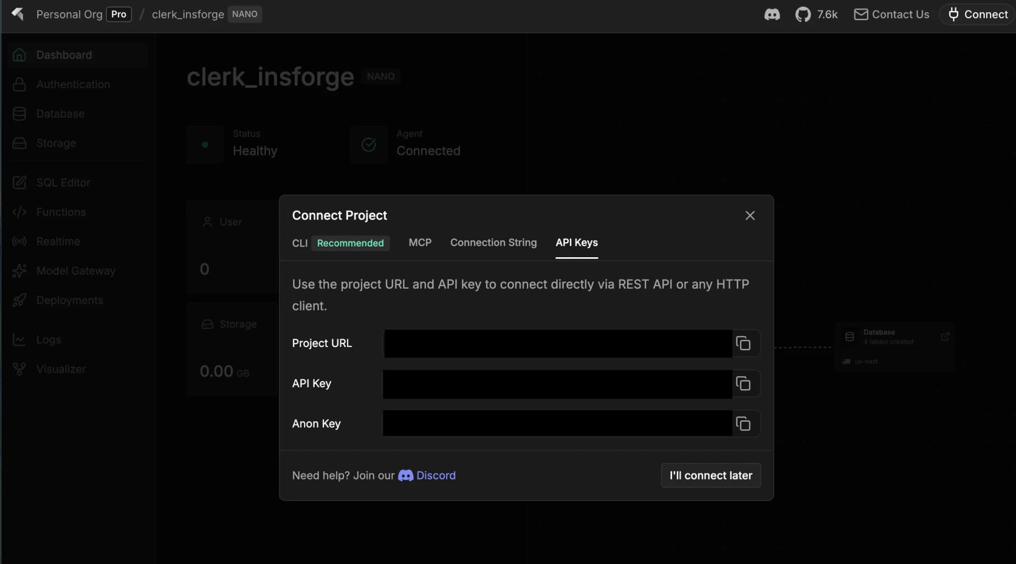This screenshot has width=1016, height=564.
Task: Click the Anon Key field
Action: pos(558,423)
